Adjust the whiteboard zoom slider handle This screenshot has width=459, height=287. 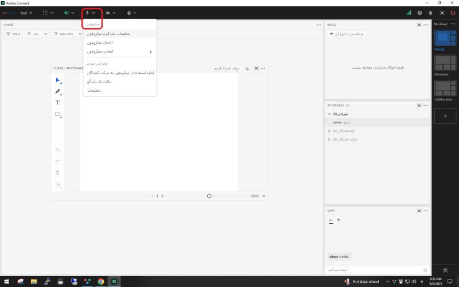pyautogui.click(x=209, y=196)
